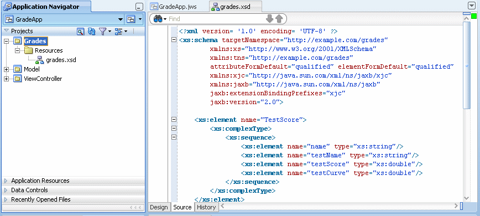Click the navigator horizontal scrollbar
The image size is (480, 216).
[x=74, y=208]
